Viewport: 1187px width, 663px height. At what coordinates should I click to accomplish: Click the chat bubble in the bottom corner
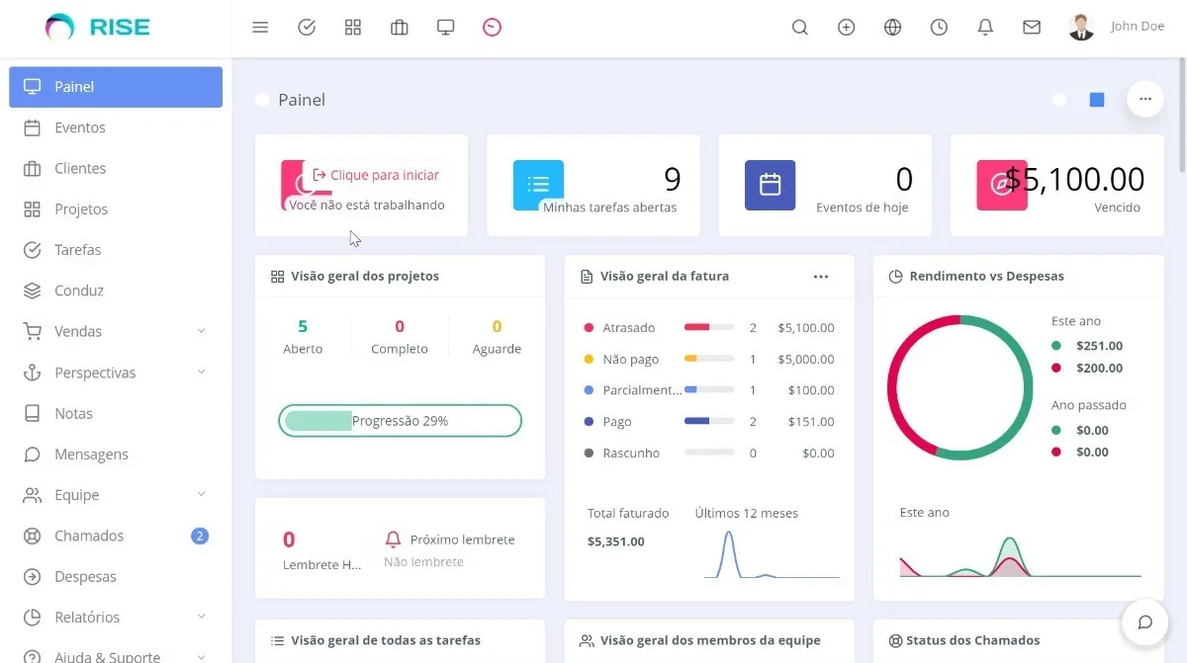click(1144, 622)
